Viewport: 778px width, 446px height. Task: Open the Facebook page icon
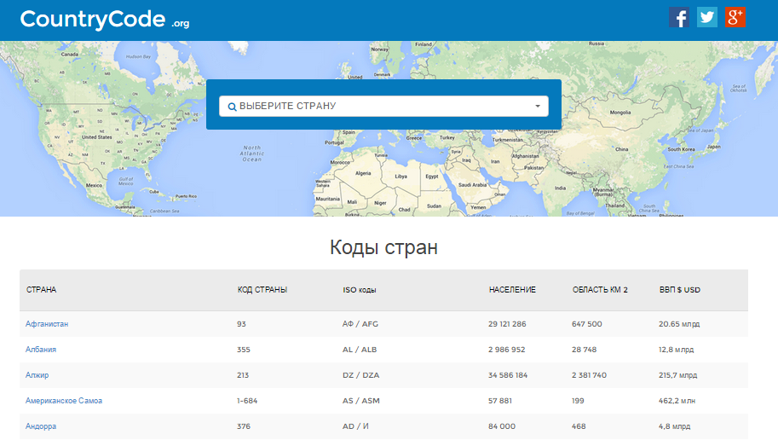pyautogui.click(x=679, y=17)
